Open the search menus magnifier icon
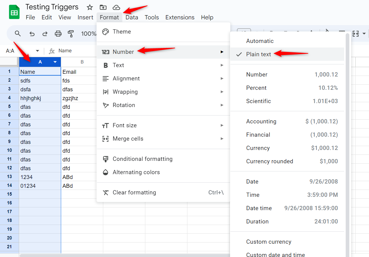Screen dimensions: 369x257 tap(18, 34)
